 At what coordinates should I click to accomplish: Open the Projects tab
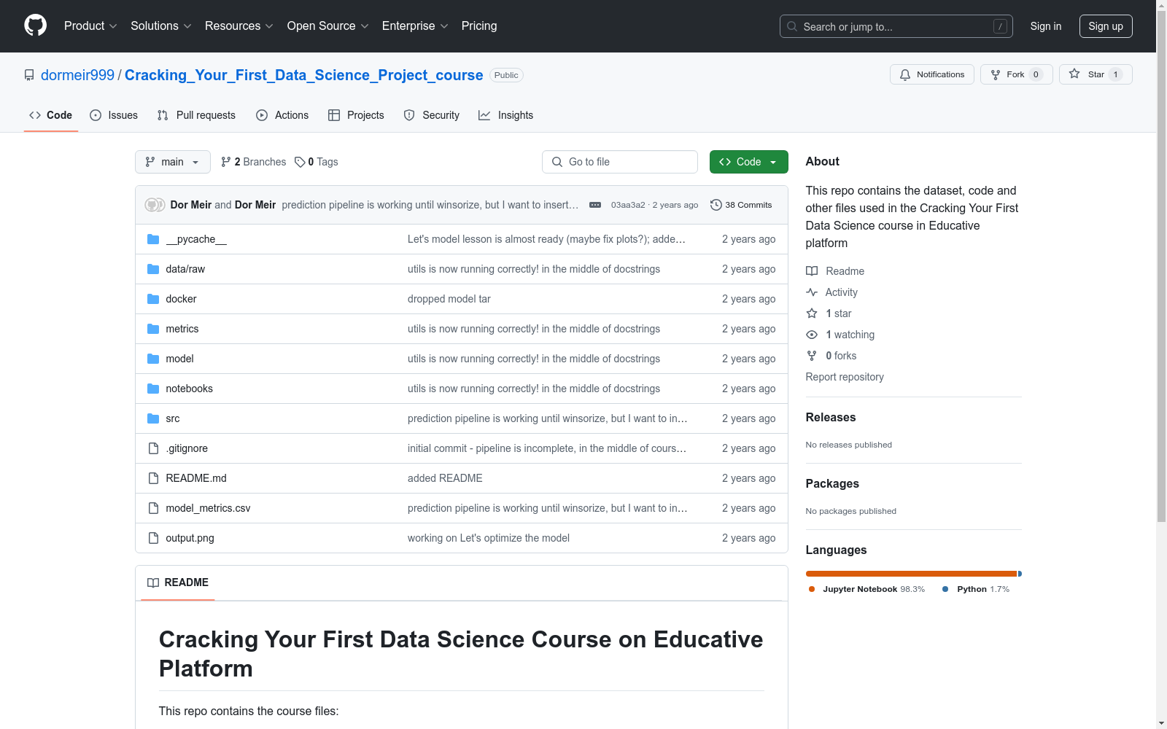[356, 115]
